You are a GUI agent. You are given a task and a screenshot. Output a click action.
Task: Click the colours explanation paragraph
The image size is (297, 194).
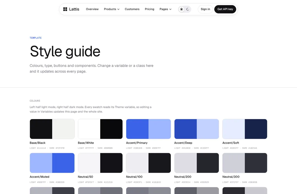point(90,109)
